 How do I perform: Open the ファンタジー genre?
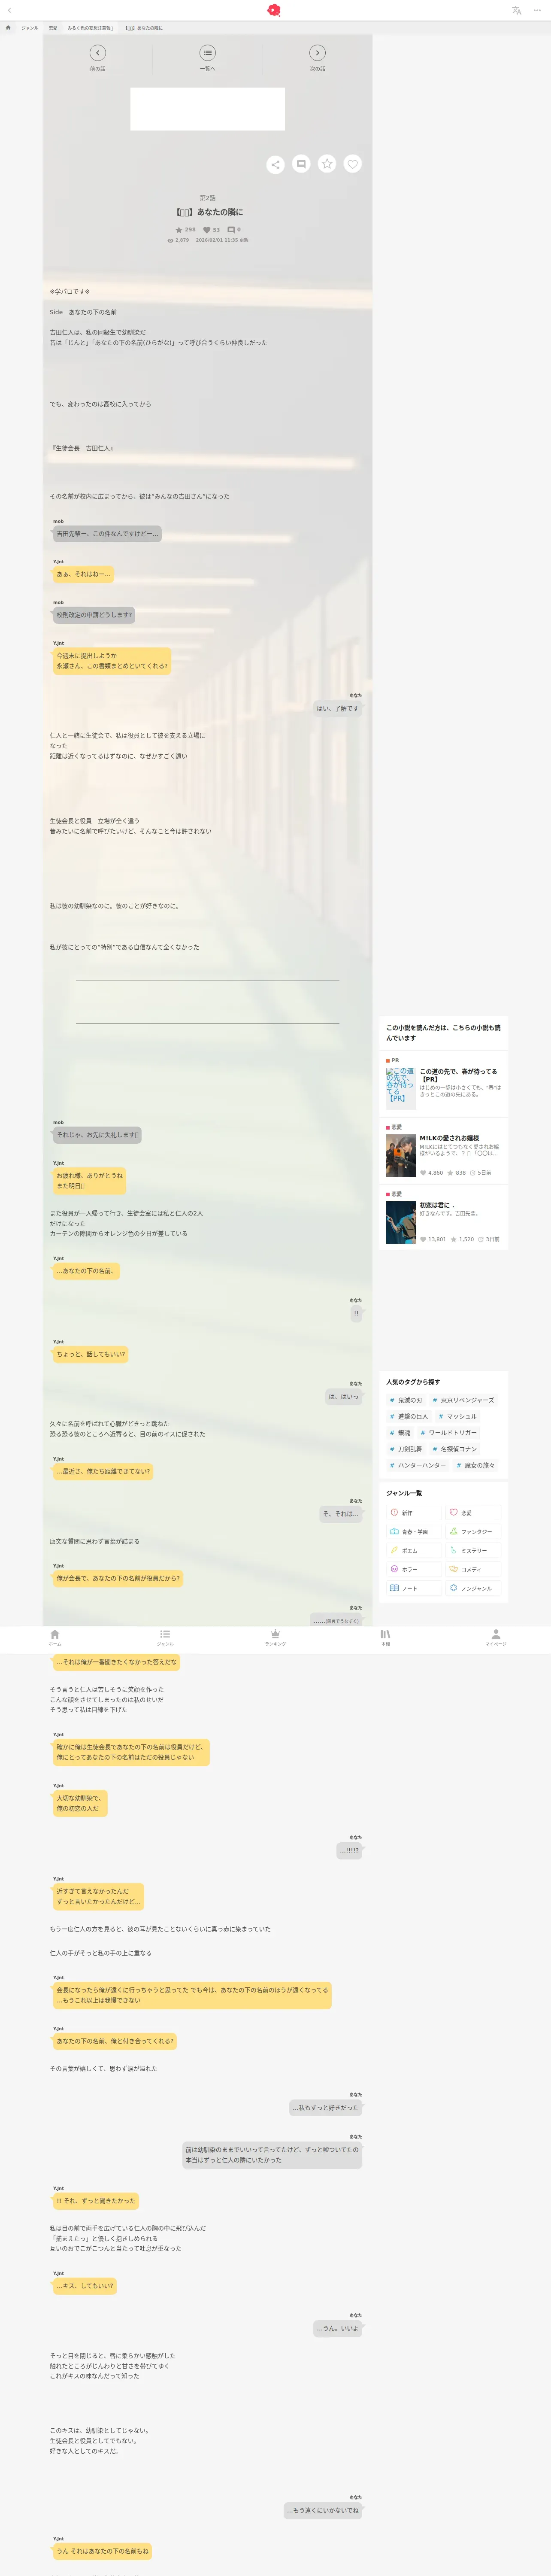[473, 1532]
